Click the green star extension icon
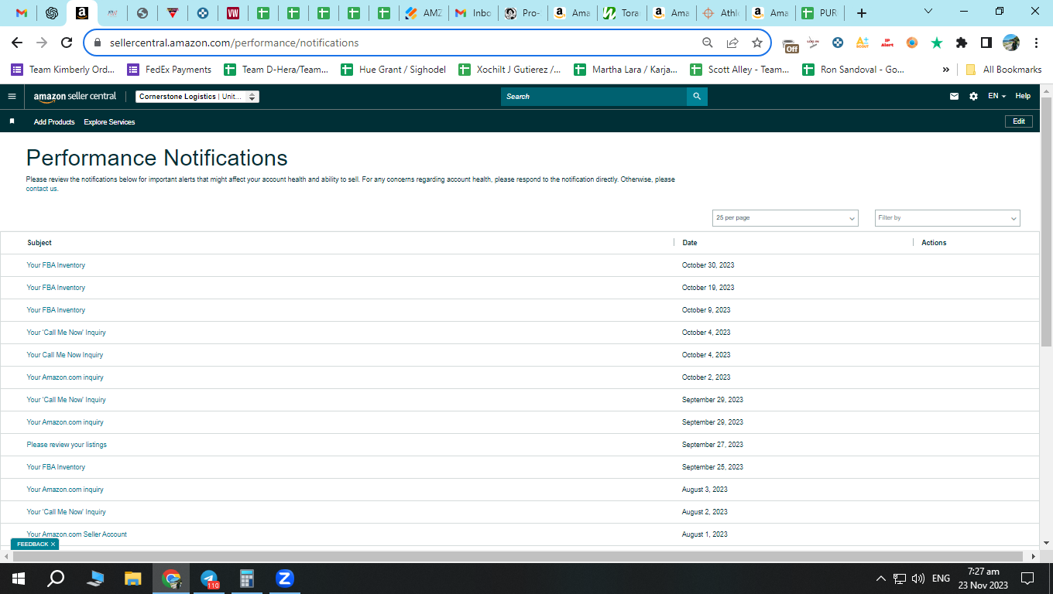This screenshot has height=594, width=1053. (937, 43)
